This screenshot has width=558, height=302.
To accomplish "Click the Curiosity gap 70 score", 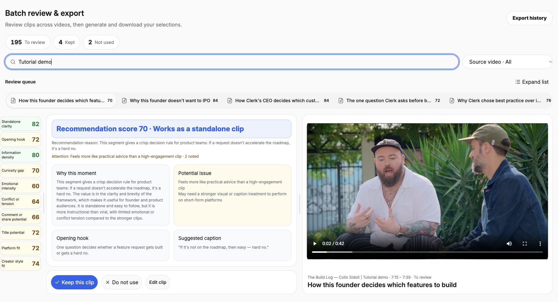I will (21, 170).
